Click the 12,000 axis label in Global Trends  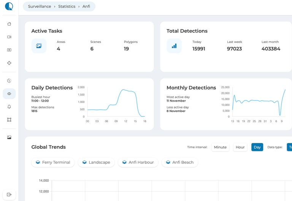[x=44, y=192]
